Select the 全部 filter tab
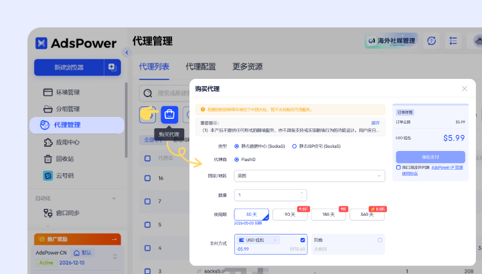This screenshot has width=482, height=274. [153, 140]
